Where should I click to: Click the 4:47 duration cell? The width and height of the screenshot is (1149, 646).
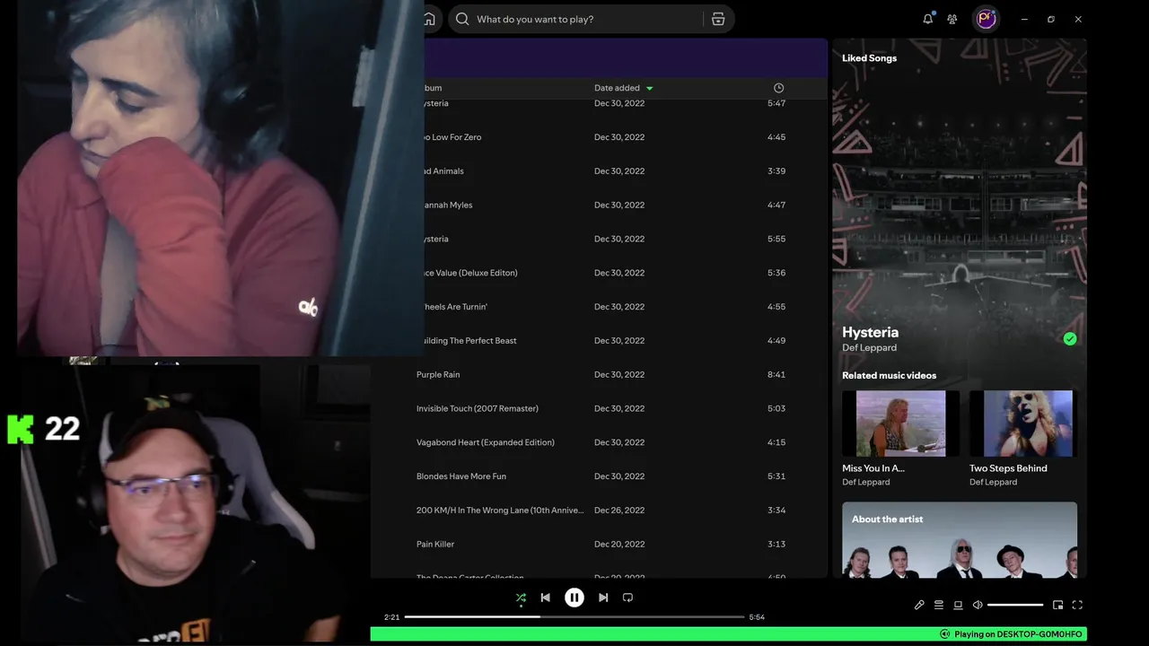coord(776,205)
